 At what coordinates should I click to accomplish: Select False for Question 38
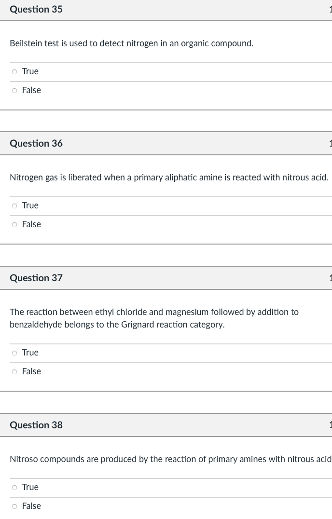point(14,506)
